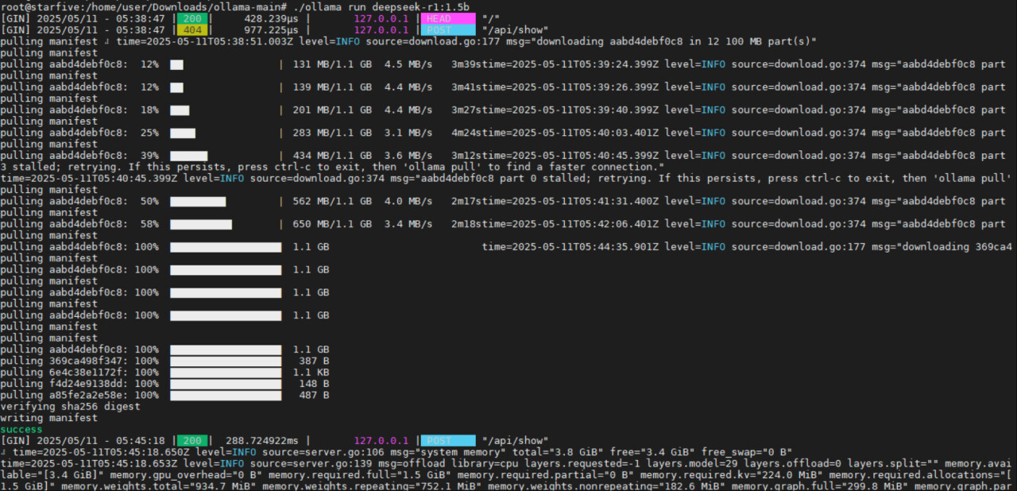Select the layer hash "369ca498f347"
Image resolution: width=1017 pixels, height=491 pixels.
[x=86, y=361]
